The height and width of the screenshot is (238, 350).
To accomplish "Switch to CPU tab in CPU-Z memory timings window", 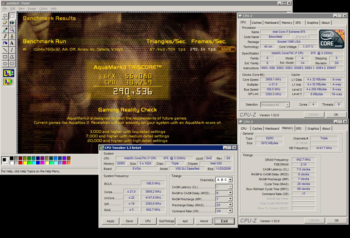I will (244, 129).
